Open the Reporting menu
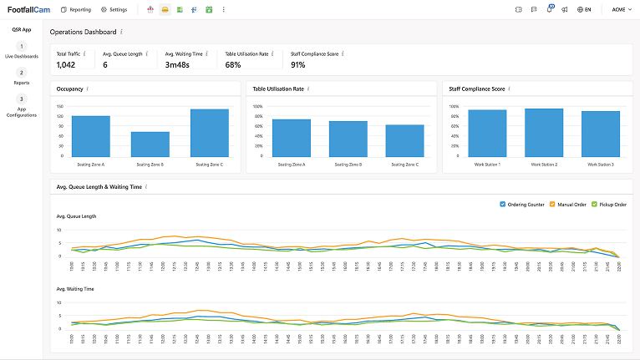Image resolution: width=640 pixels, height=360 pixels. [x=76, y=9]
